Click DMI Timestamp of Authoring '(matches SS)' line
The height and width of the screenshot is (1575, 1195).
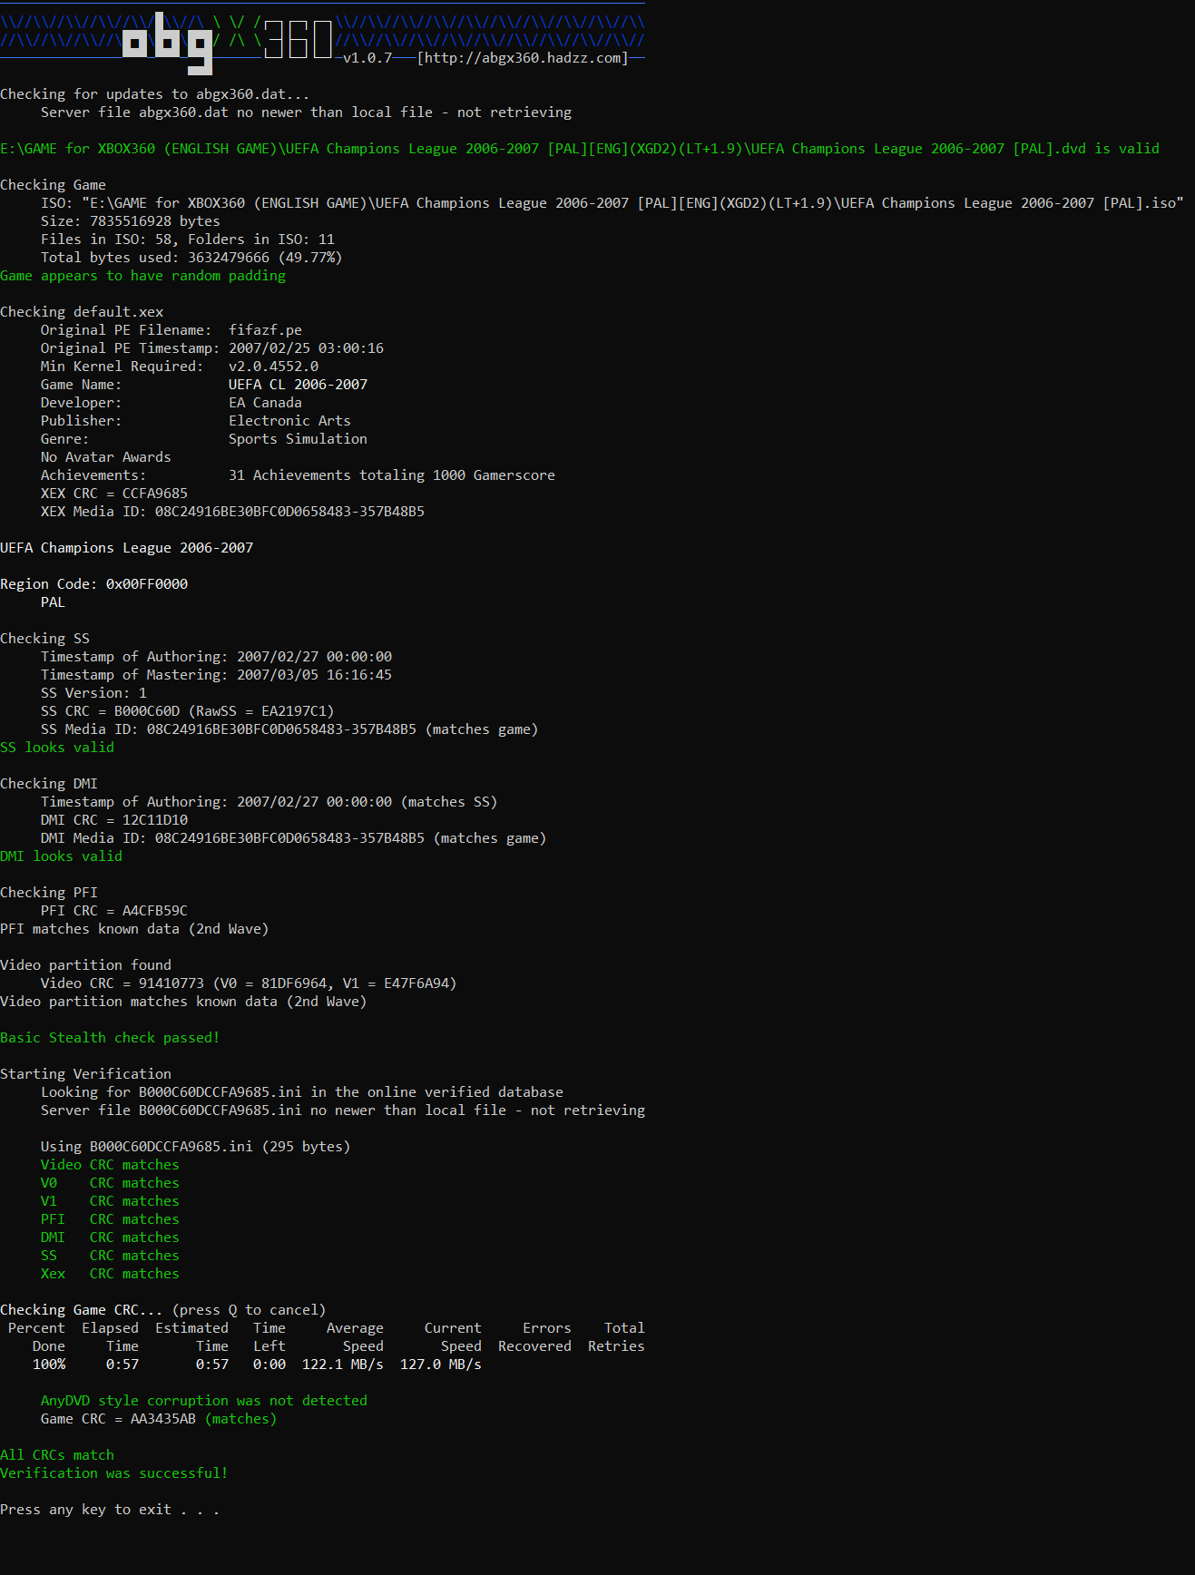269,802
